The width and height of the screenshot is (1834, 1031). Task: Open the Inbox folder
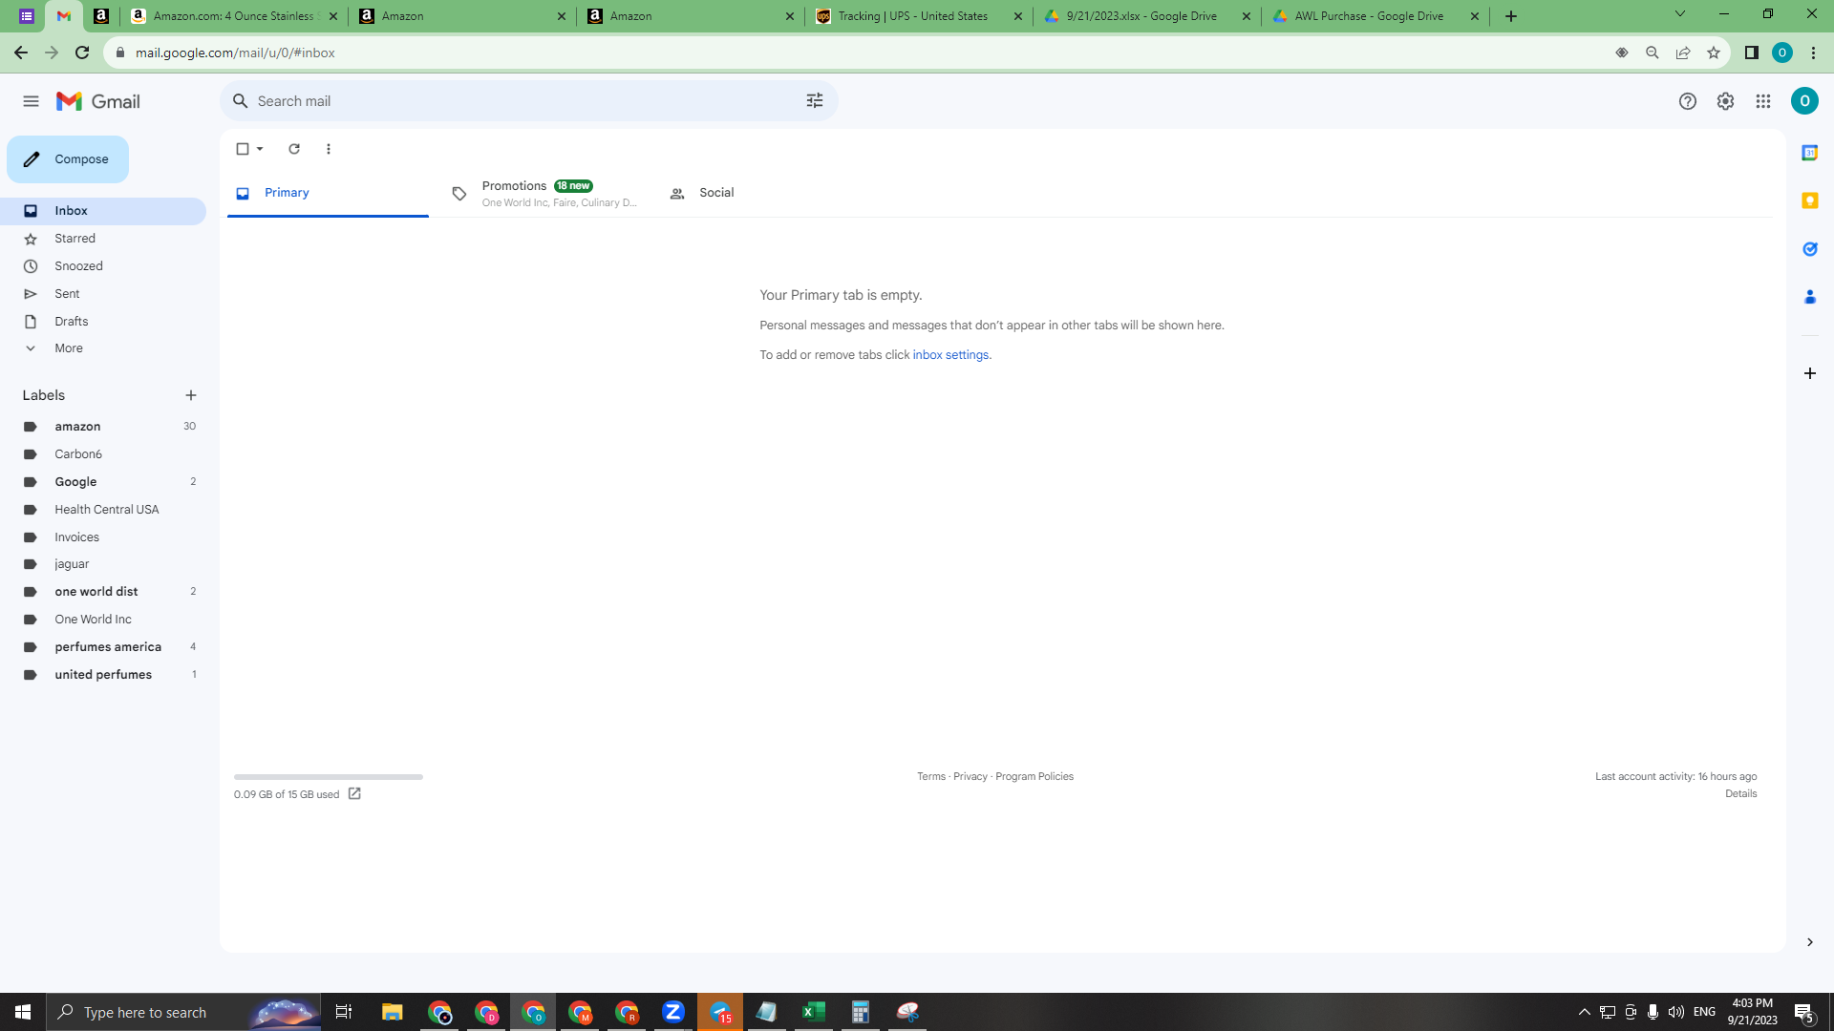(103, 211)
